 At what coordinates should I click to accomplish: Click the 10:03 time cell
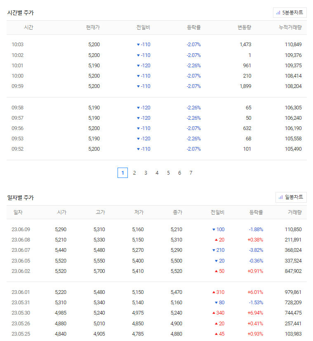click(18, 45)
